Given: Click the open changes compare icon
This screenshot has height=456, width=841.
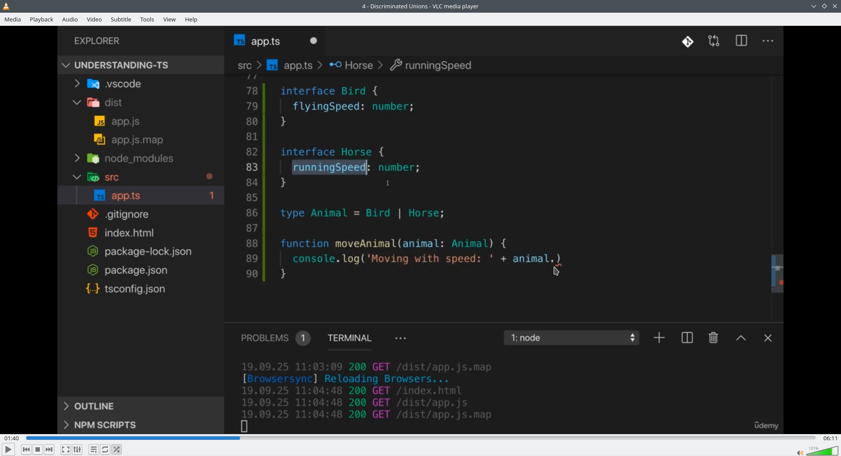Looking at the screenshot, I should 714,41.
